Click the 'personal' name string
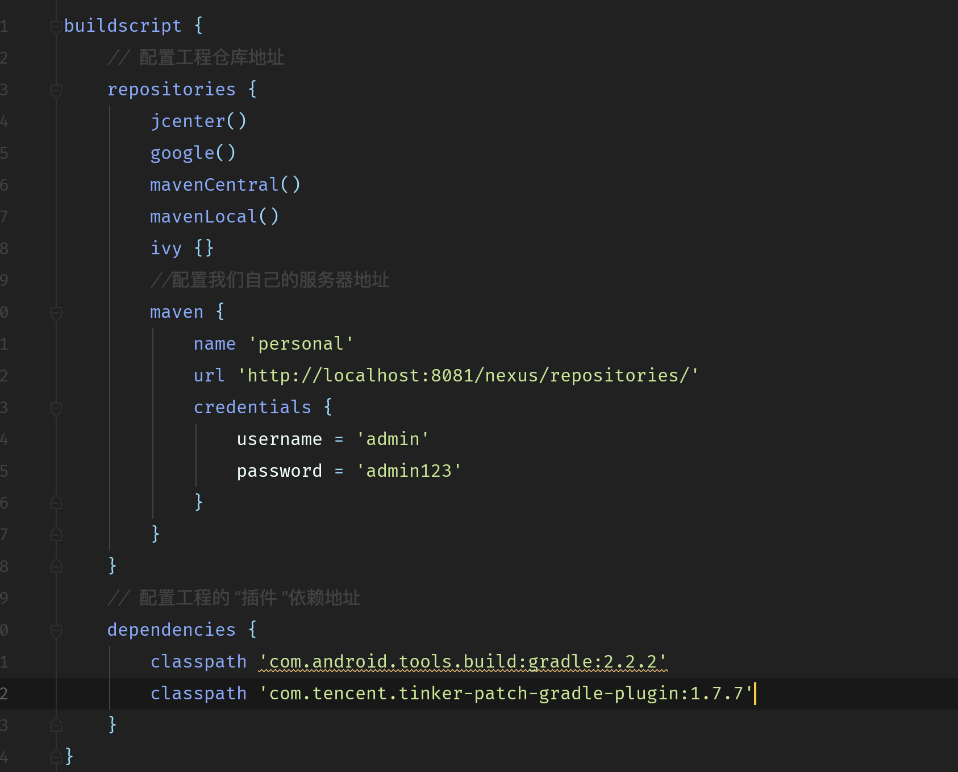The image size is (958, 772). click(x=301, y=343)
